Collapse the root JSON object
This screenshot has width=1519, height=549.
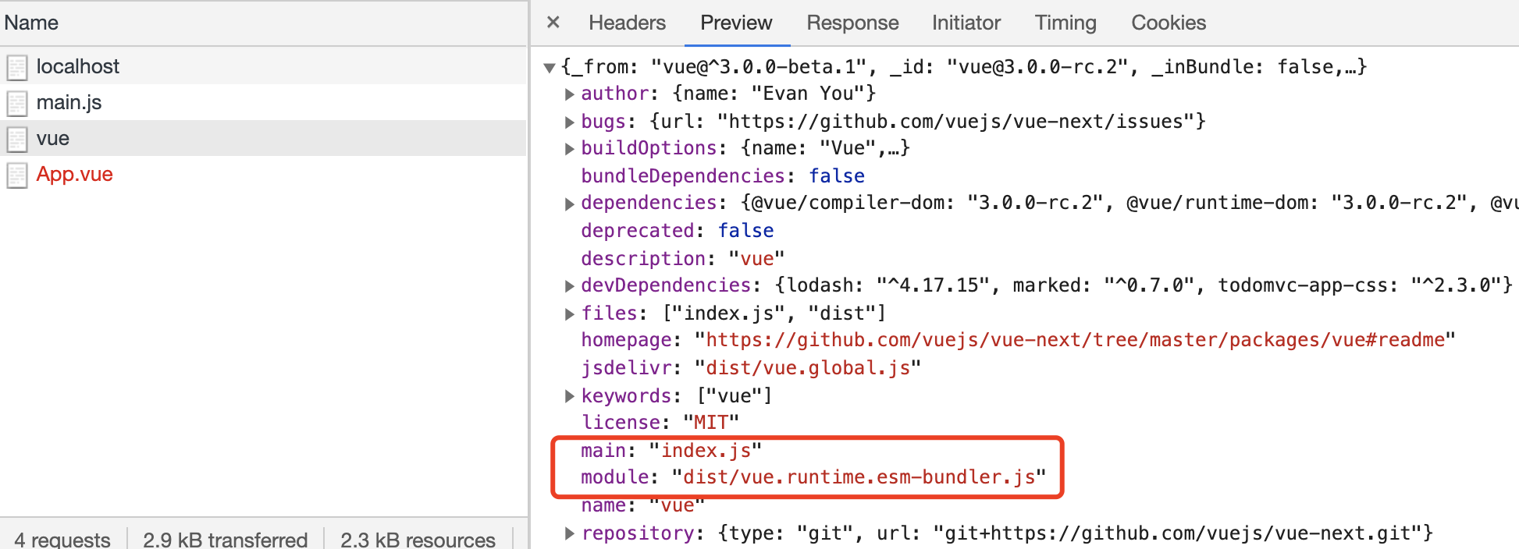(550, 68)
